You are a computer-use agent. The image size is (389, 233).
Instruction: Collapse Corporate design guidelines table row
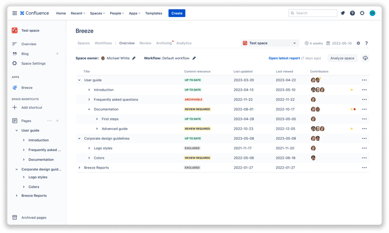click(79, 138)
